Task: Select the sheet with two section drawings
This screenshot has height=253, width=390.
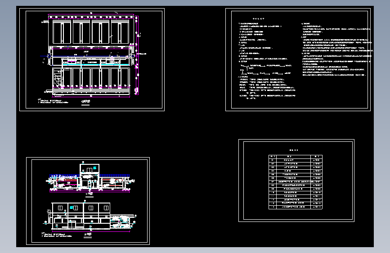Action: tap(88, 201)
